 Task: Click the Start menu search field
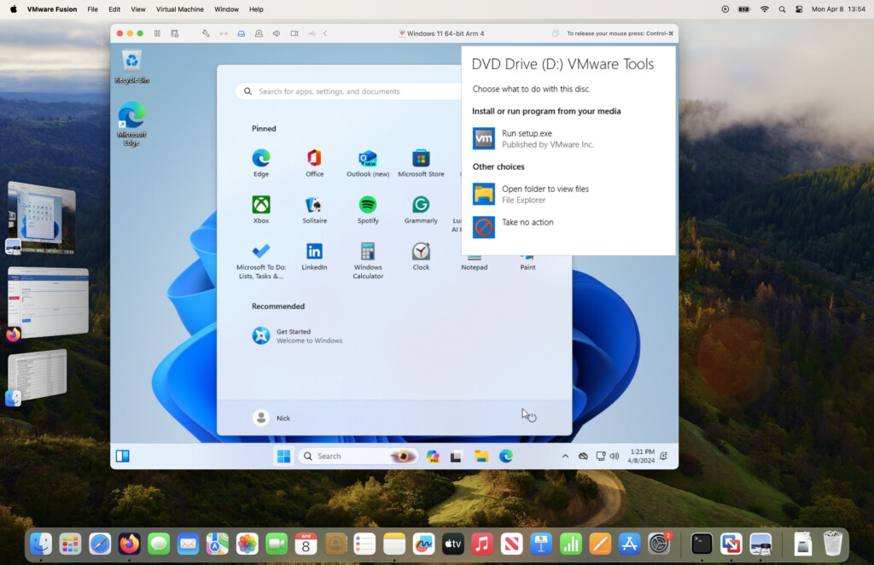[349, 91]
